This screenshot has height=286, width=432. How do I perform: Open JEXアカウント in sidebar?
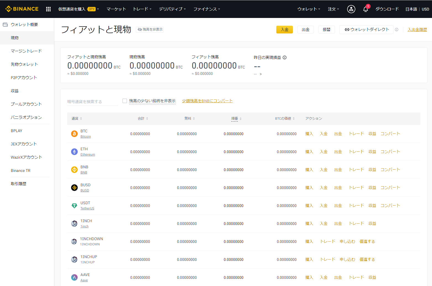27,144
